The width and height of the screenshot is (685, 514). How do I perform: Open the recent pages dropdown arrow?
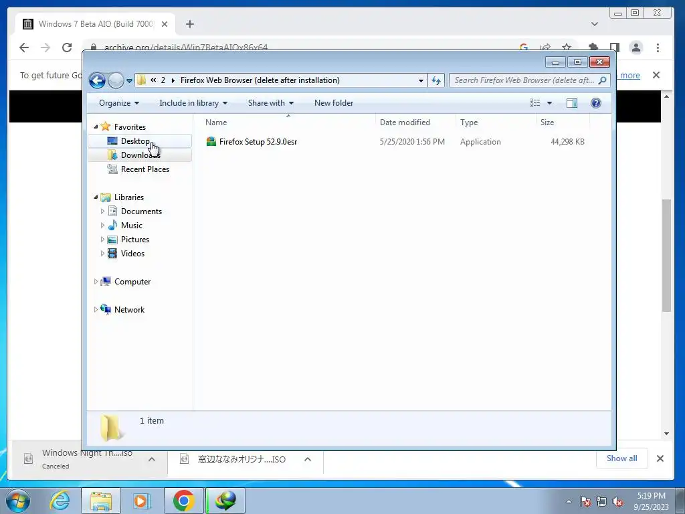129,81
